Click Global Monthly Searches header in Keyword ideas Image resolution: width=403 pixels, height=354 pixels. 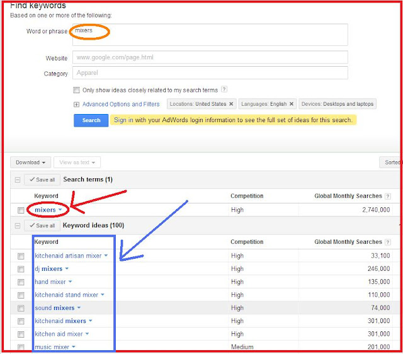tap(348, 242)
